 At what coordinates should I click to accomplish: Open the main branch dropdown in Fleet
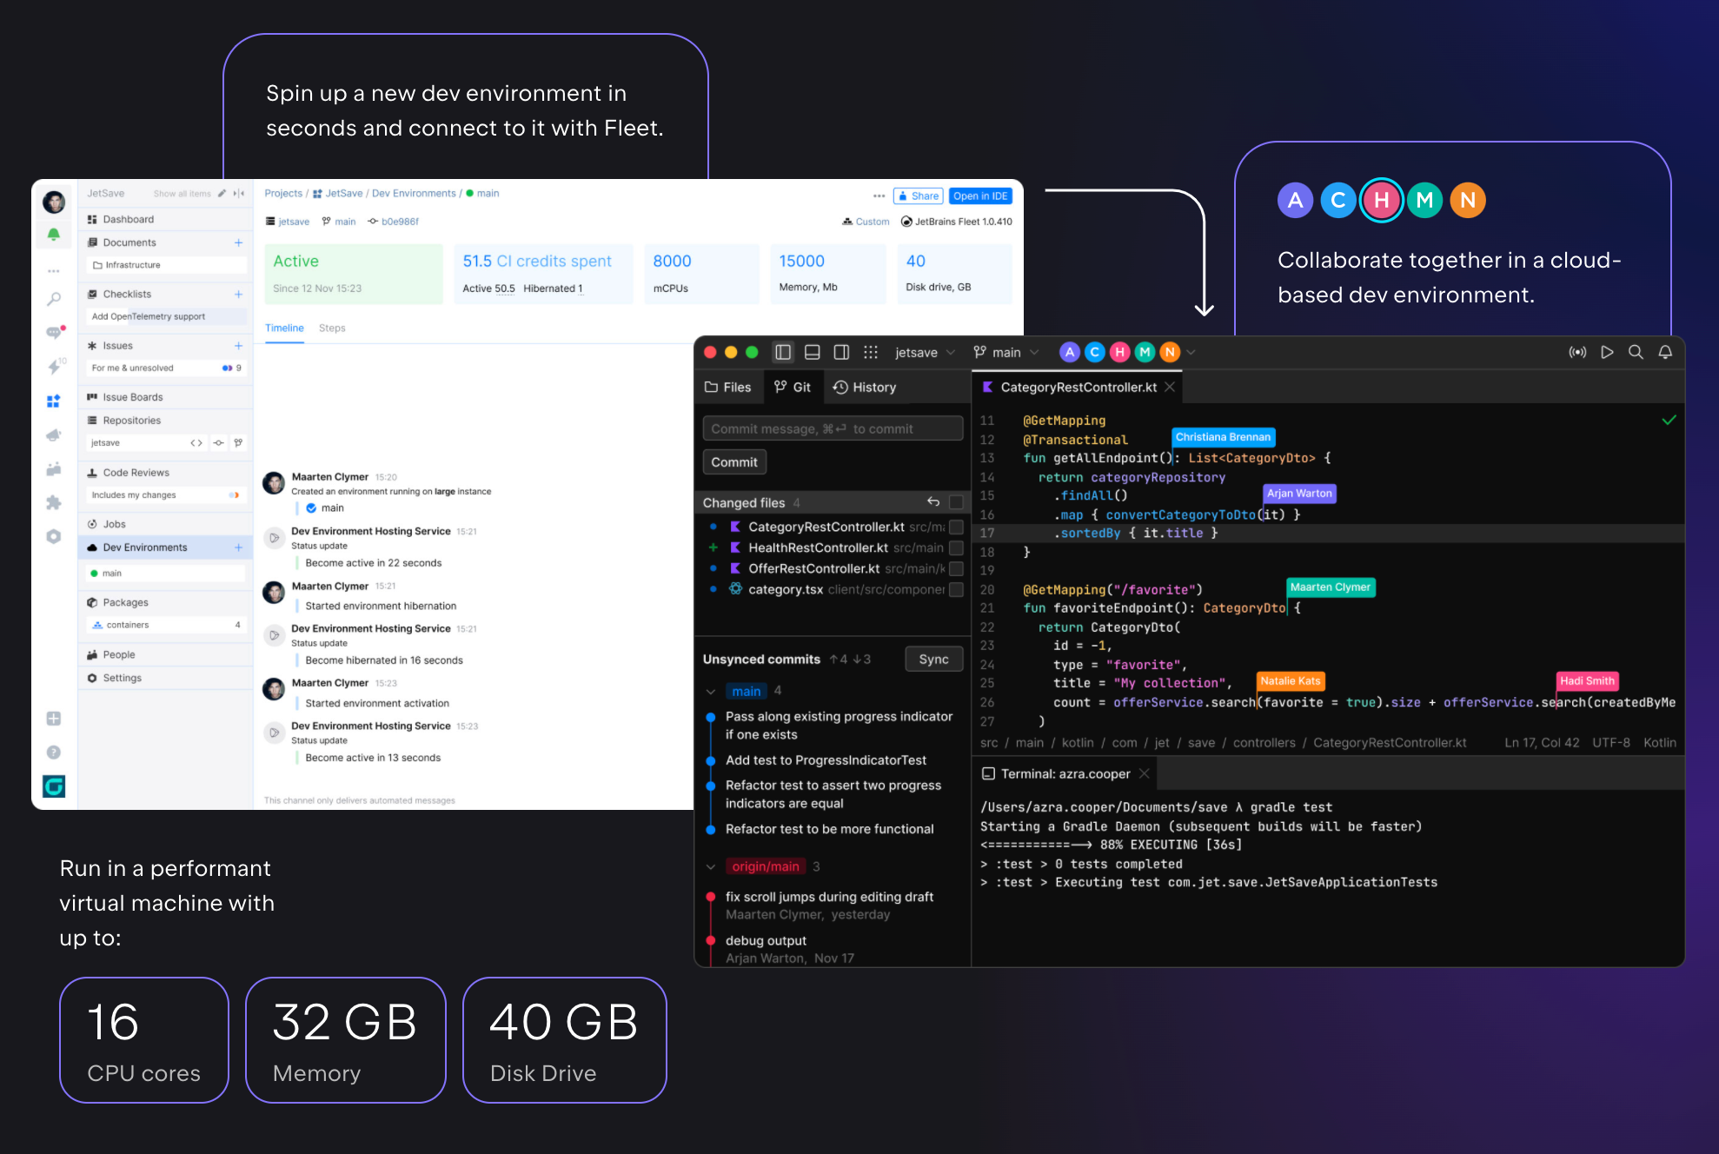pos(1006,352)
